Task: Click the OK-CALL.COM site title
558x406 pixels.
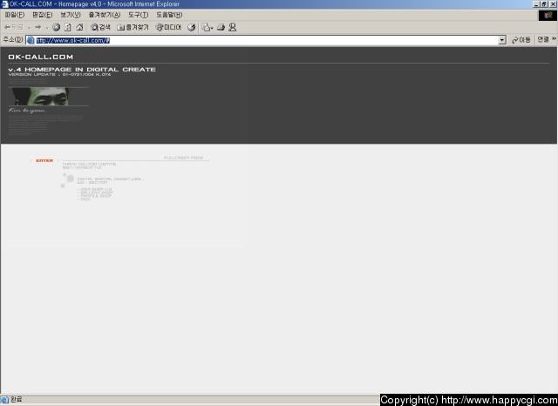Action: 41,57
